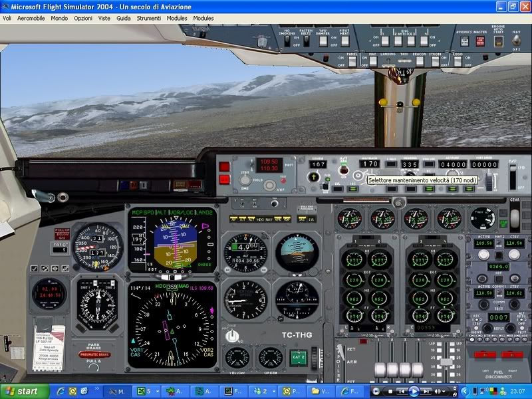Viewport: 532px width, 399px height.
Task: Click the airspeed indicator gauge
Action: (97, 247)
